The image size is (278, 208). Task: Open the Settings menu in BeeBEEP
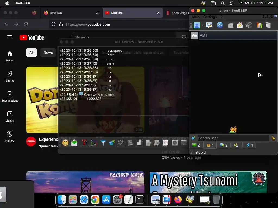(x=210, y=17)
